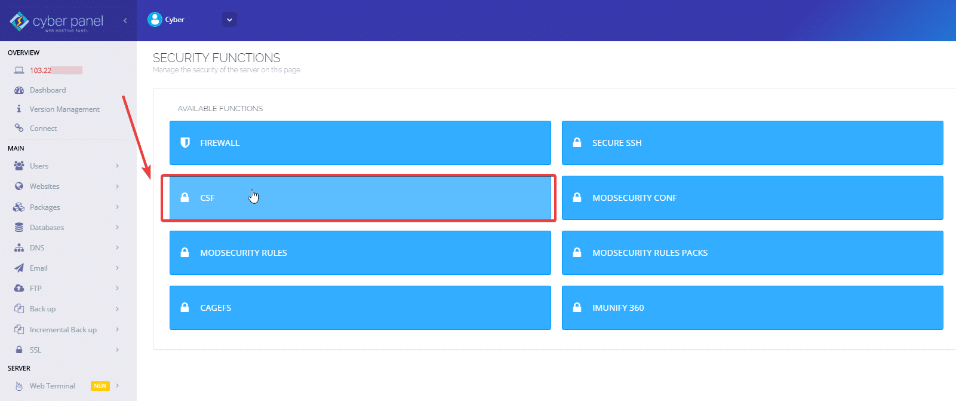Click the Connect link icon
The height and width of the screenshot is (401, 956).
pos(19,128)
